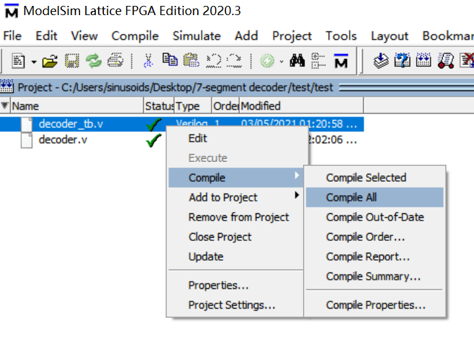The width and height of the screenshot is (474, 340).
Task: Click the green checkmark status of decoder.v
Action: point(154,140)
